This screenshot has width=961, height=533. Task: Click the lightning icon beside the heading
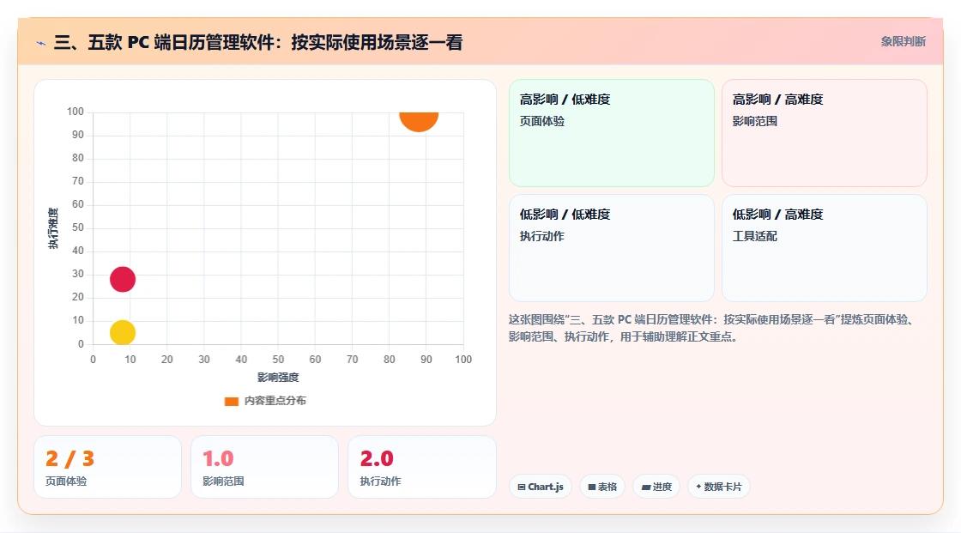click(x=41, y=43)
